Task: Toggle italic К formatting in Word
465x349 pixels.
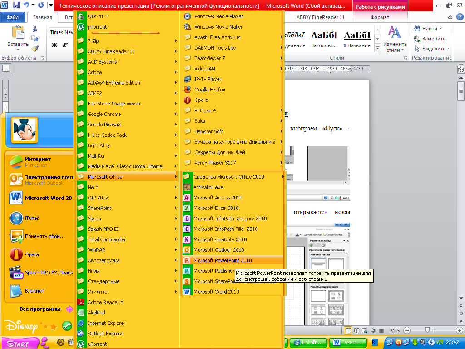Action: coord(65,45)
